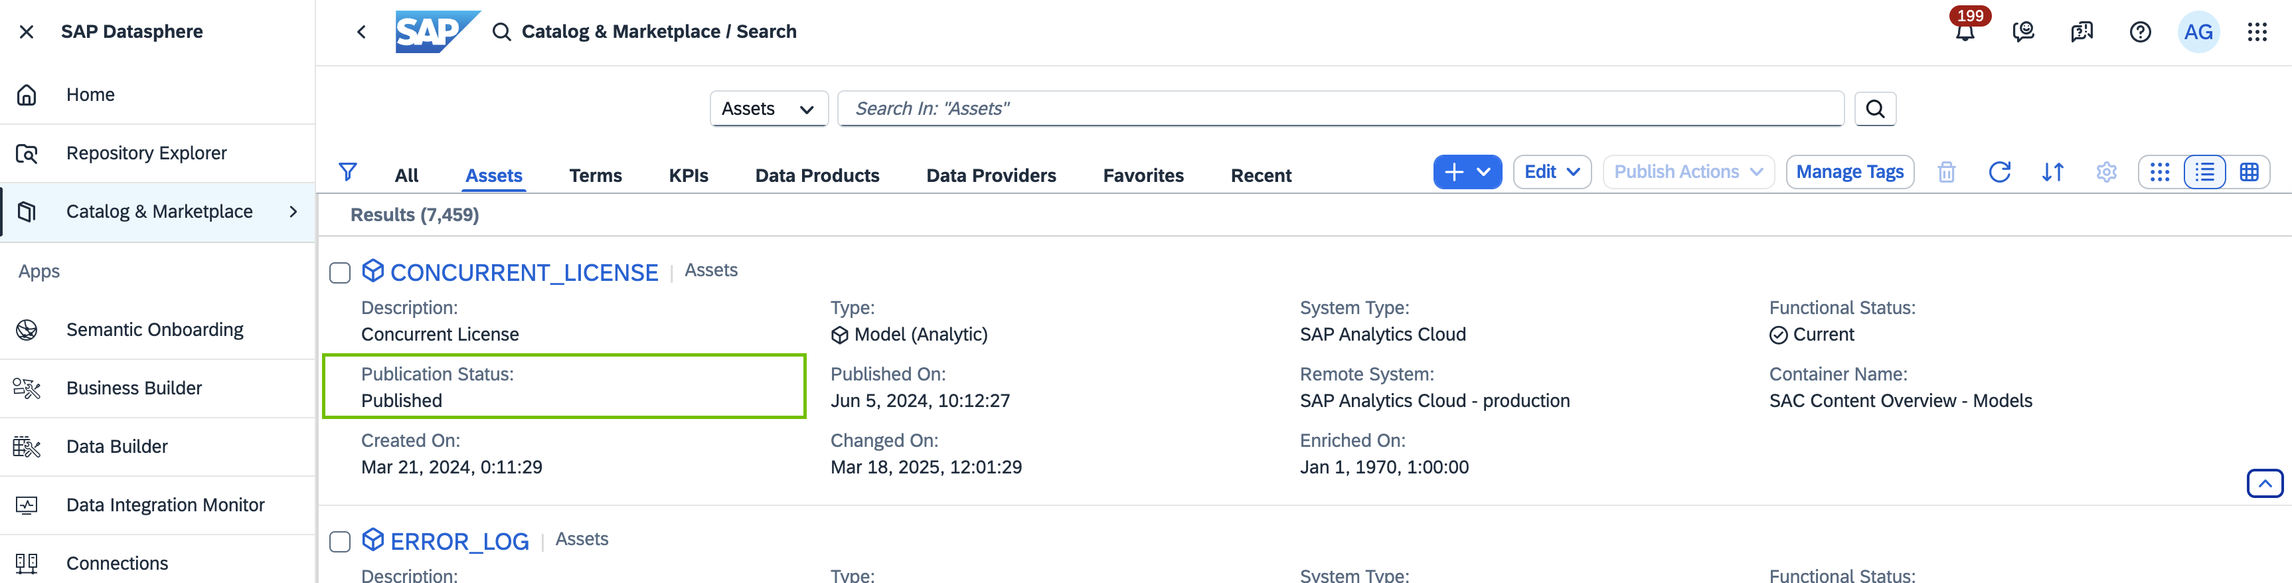
Task: Tick the ERROR_LOG asset checkbox
Action: (x=340, y=542)
